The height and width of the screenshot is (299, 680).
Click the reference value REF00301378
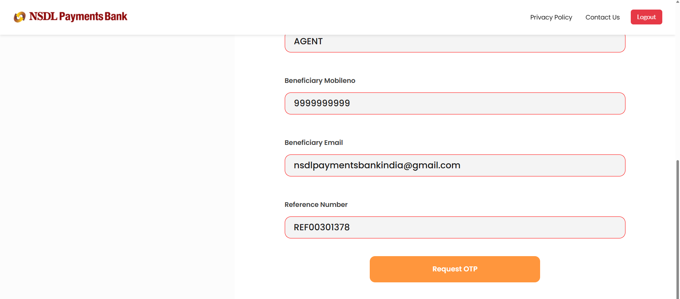point(322,227)
